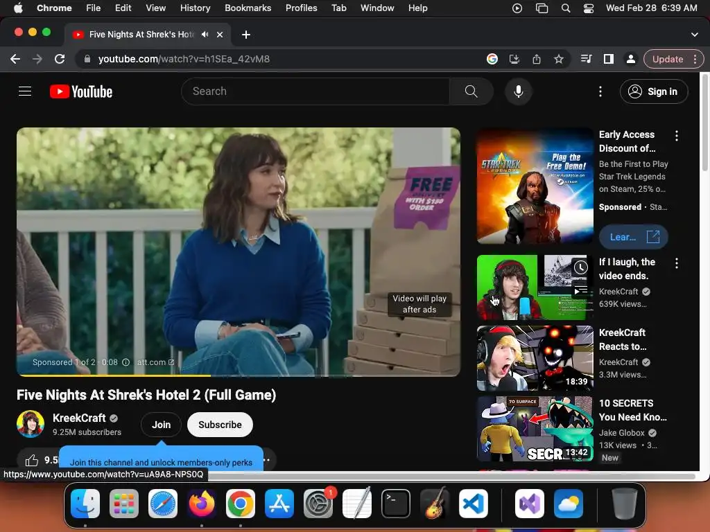710x532 pixels.
Task: Start voice search with the microphone icon
Action: pyautogui.click(x=519, y=91)
